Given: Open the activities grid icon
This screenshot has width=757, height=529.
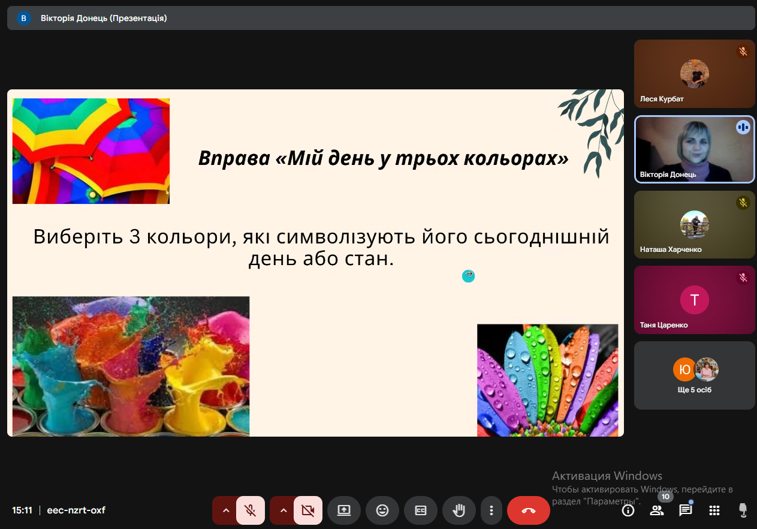Looking at the screenshot, I should point(714,510).
